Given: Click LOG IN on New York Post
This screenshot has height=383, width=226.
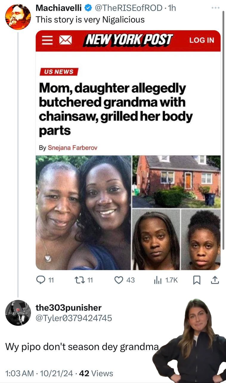Looking at the screenshot, I should click(x=202, y=40).
